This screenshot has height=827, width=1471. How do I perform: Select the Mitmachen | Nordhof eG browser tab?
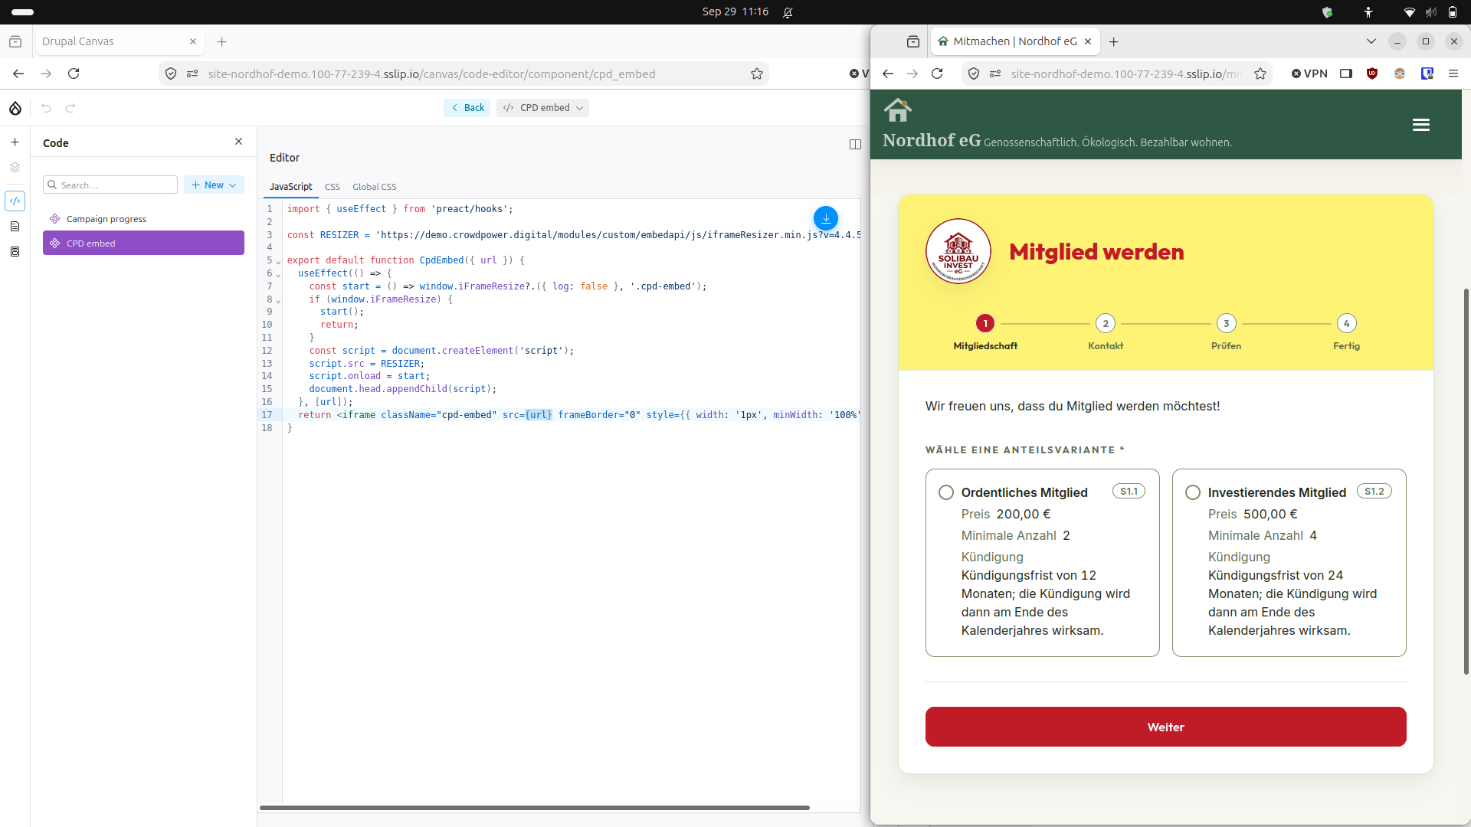1015,41
